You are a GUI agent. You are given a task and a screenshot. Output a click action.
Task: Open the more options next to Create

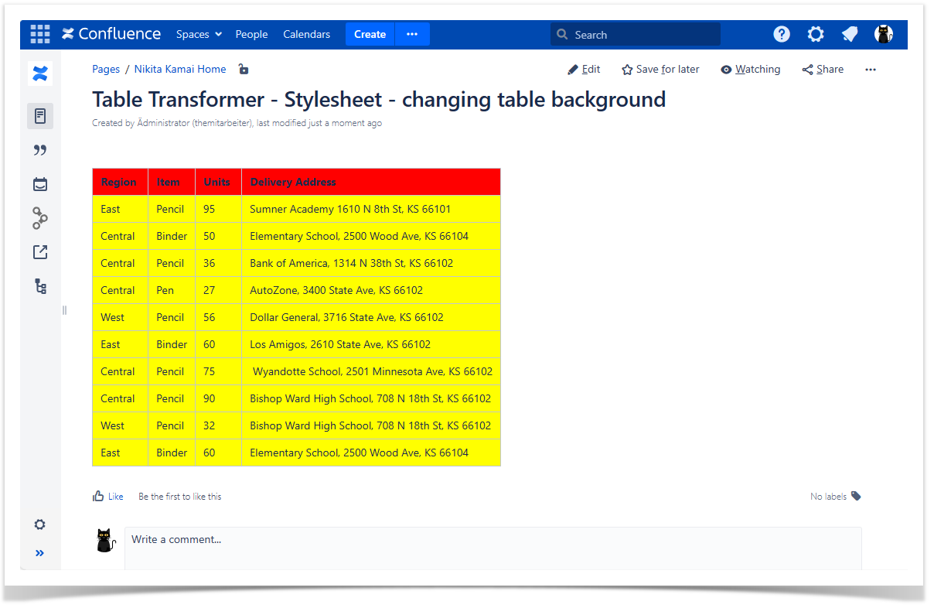click(x=412, y=34)
